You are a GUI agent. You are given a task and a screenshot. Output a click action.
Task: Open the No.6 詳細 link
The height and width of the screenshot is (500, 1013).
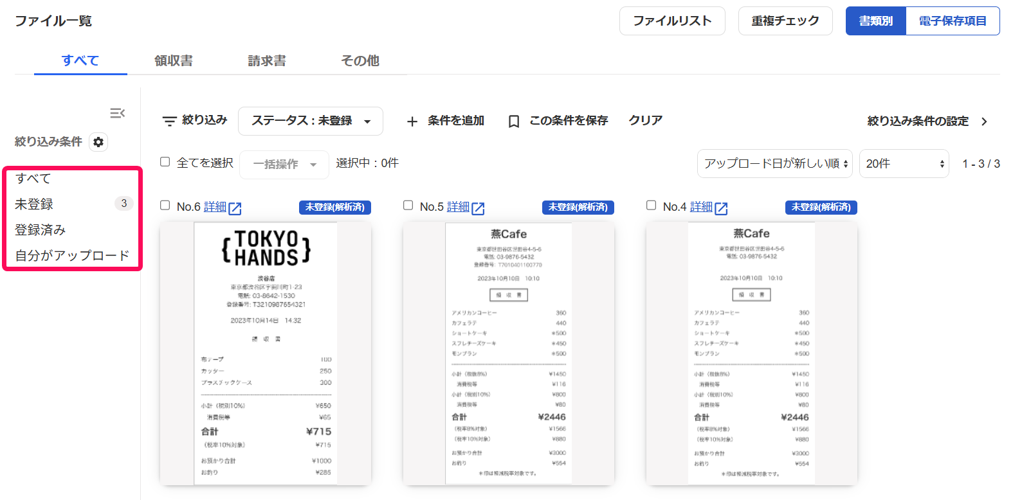(215, 207)
